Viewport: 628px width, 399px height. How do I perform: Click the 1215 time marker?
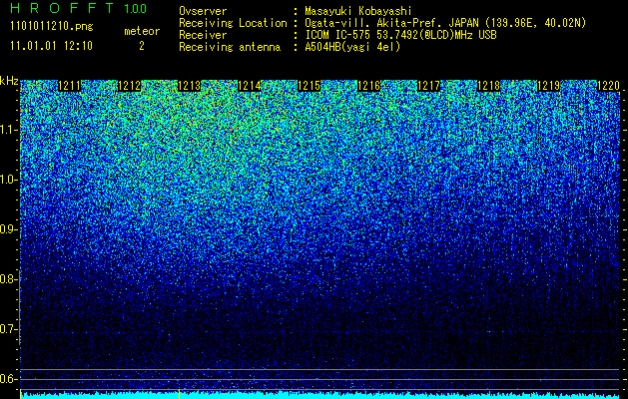pos(310,86)
